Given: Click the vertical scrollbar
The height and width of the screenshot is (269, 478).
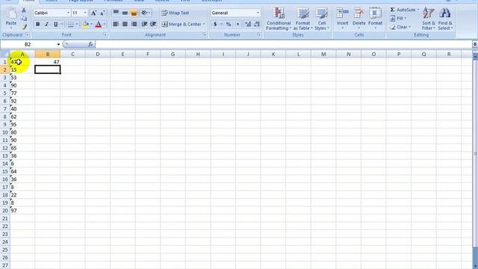Looking at the screenshot, I should [x=475, y=152].
